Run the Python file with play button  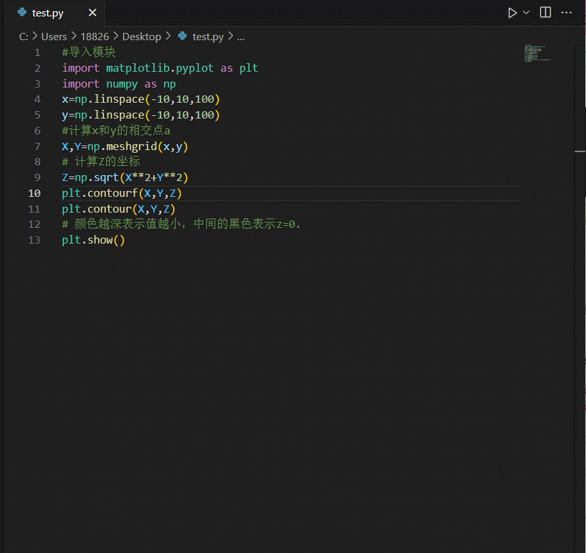(x=512, y=13)
